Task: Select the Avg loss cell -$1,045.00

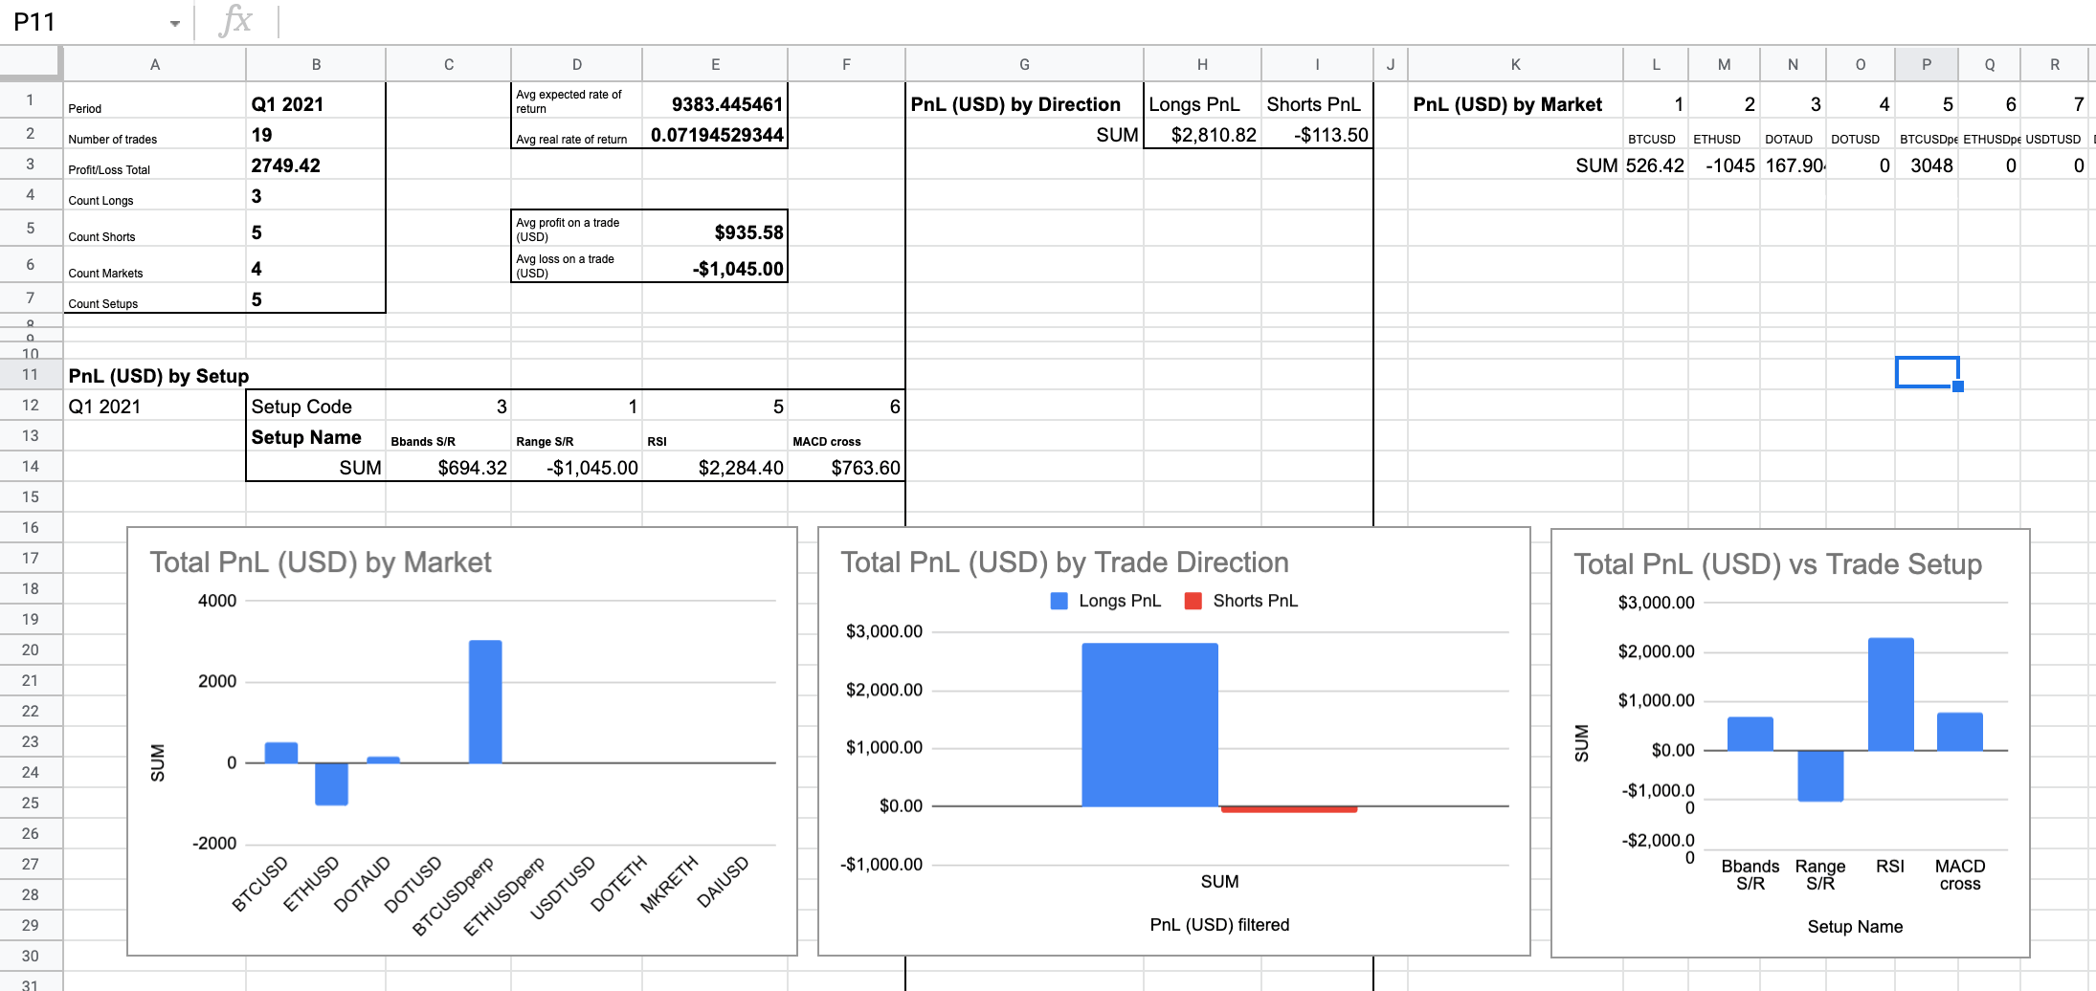Action: 716,269
